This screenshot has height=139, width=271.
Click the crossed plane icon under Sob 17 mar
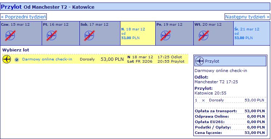89,35
